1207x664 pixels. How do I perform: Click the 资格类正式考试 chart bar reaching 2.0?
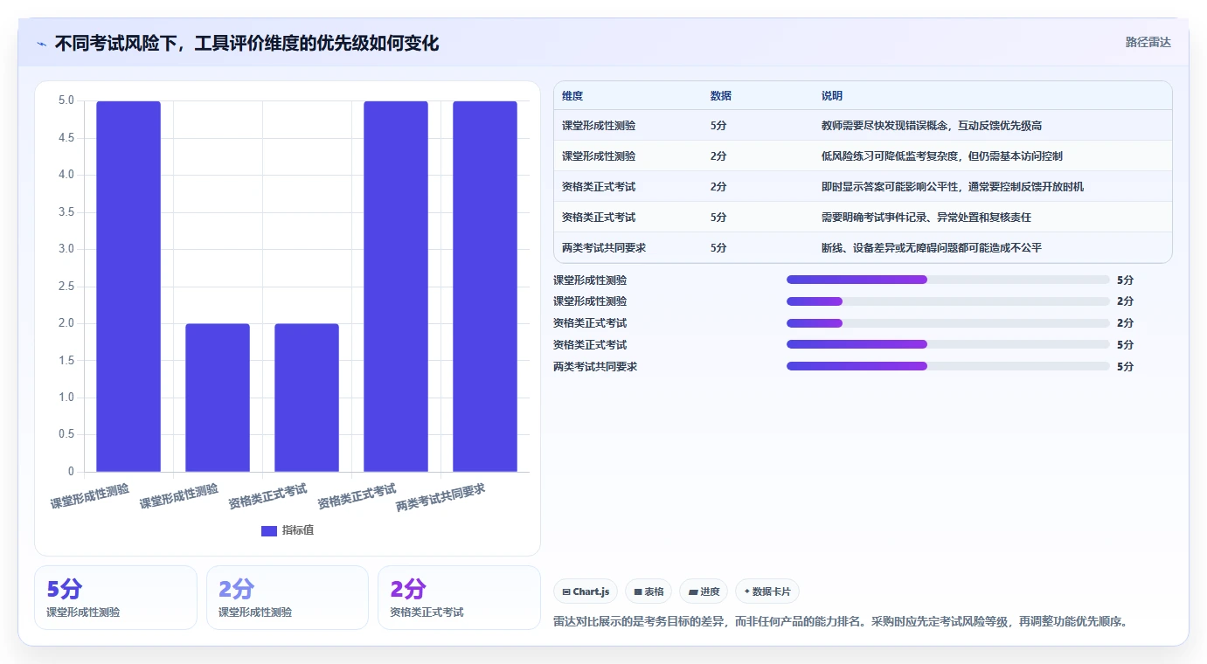pyautogui.click(x=307, y=398)
